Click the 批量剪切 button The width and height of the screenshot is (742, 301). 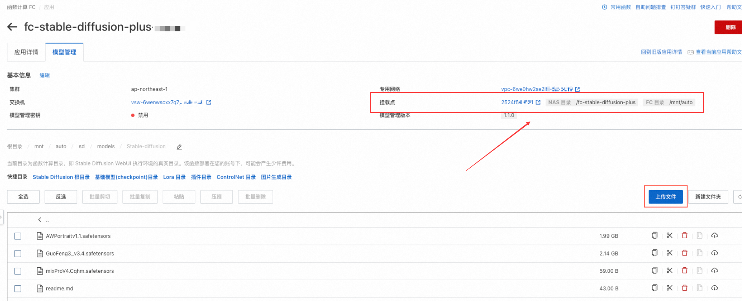coord(100,197)
